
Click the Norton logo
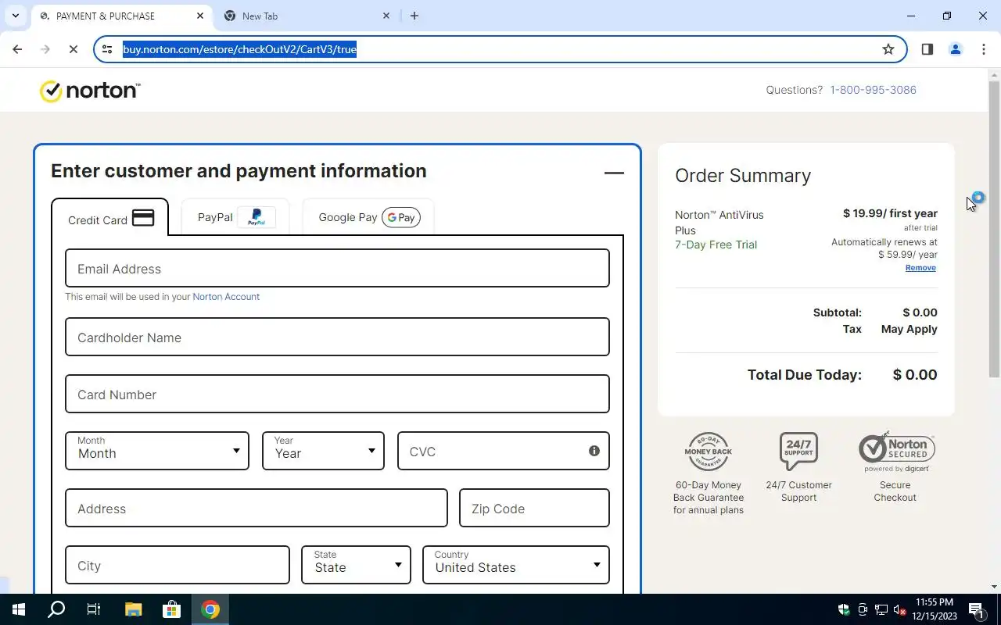pos(90,91)
